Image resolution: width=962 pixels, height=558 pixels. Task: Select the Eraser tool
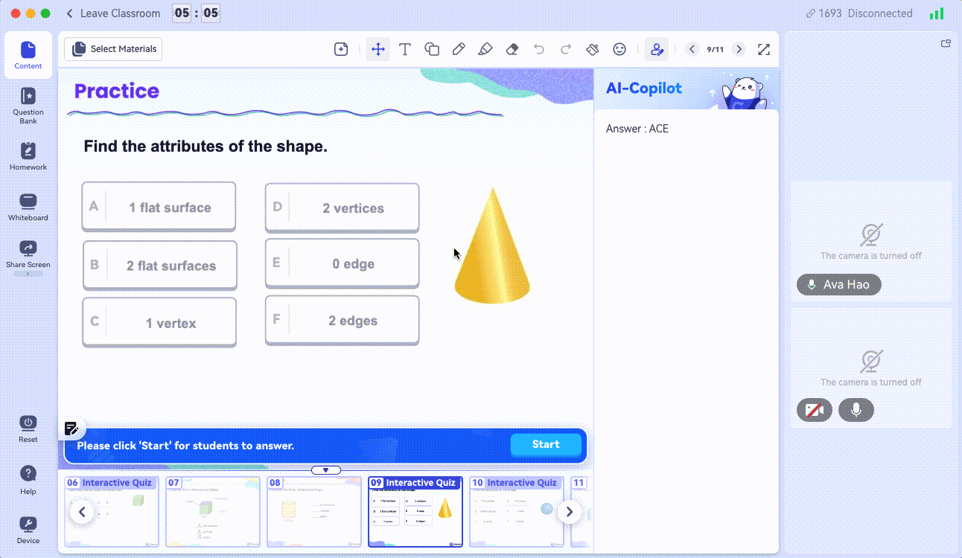pos(512,49)
